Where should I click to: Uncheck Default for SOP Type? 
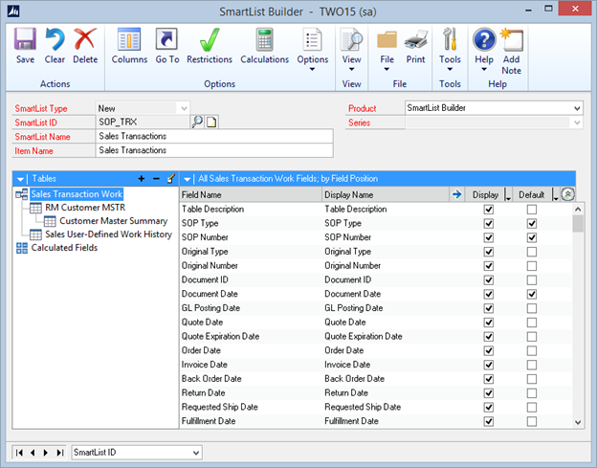coord(532,224)
